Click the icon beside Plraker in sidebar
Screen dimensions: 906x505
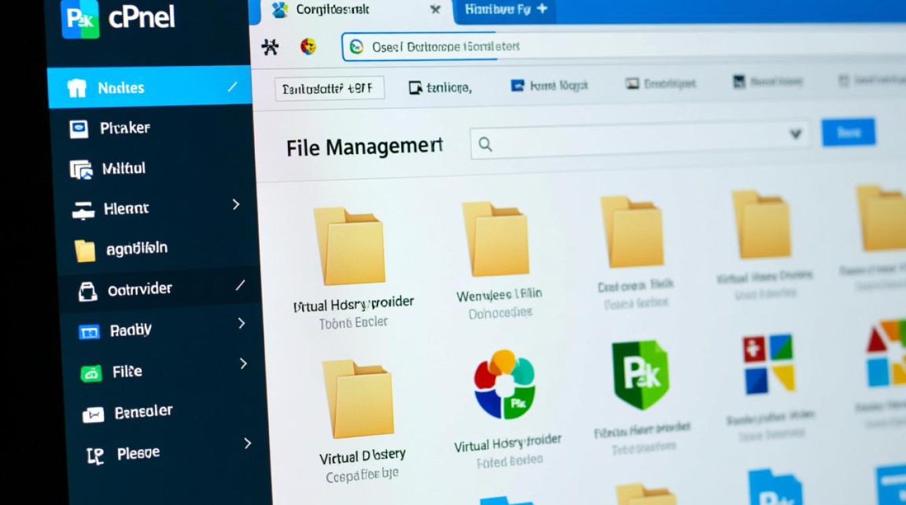coord(79,129)
